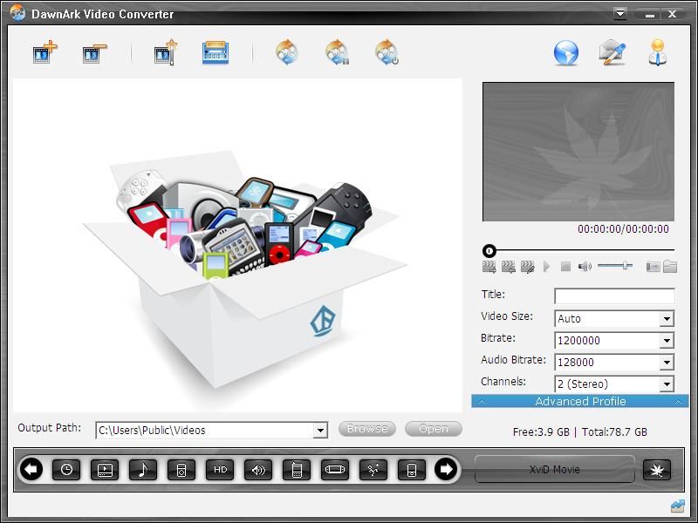Viewport: 698px width, 523px height.
Task: Select the profile icon before last
Action: point(373,470)
